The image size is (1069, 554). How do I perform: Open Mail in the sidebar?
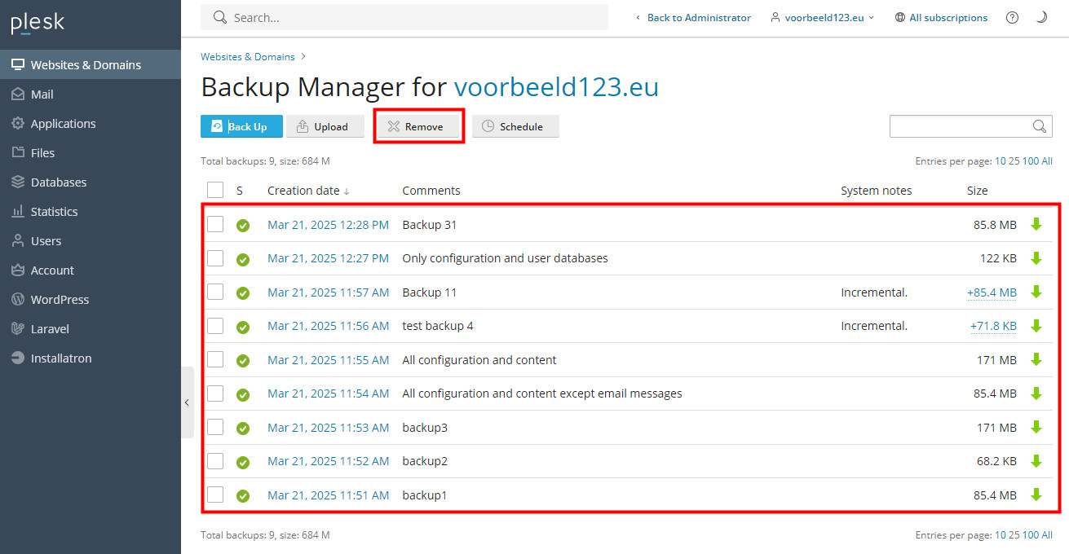[91, 94]
